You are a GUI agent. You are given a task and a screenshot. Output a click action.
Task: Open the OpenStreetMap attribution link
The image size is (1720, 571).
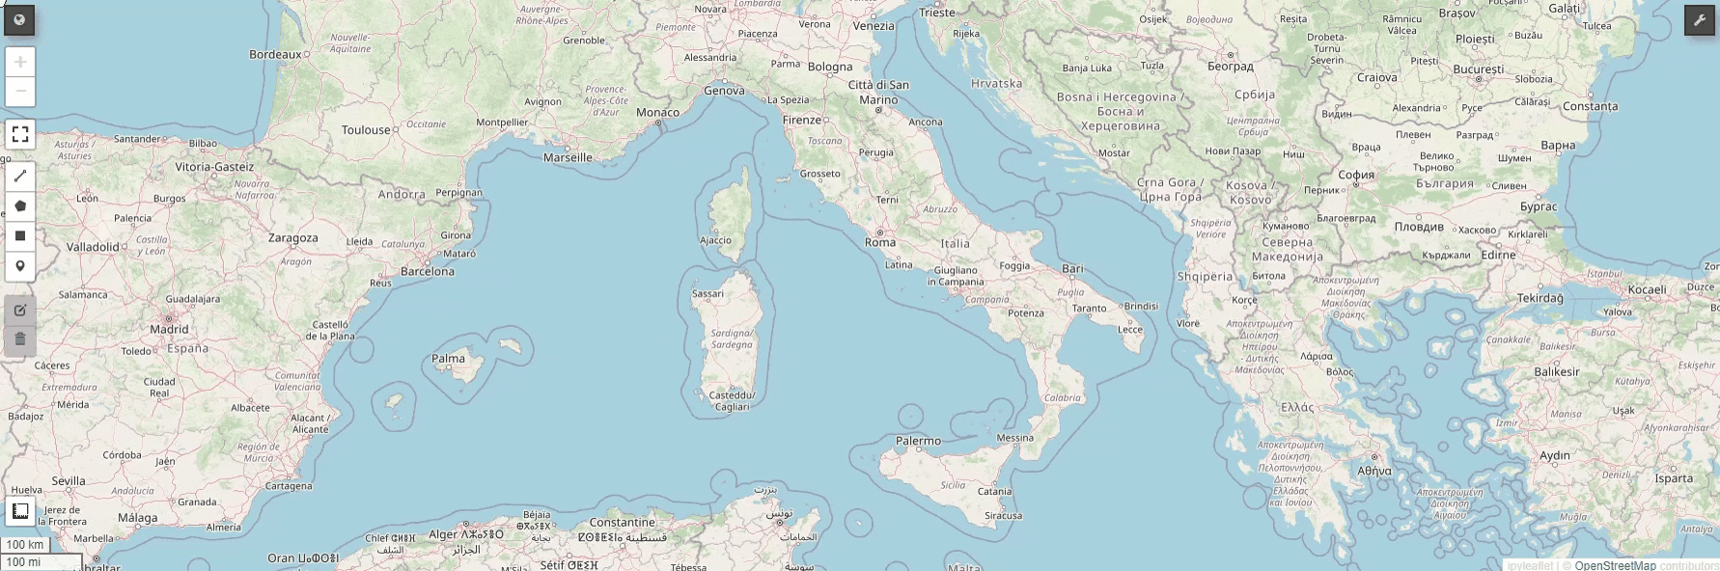[x=1615, y=566]
